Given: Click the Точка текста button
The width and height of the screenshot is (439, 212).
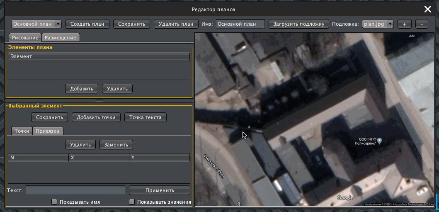Looking at the screenshot, I should (146, 117).
